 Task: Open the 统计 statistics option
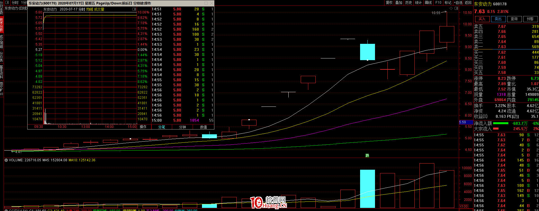(419, 3)
